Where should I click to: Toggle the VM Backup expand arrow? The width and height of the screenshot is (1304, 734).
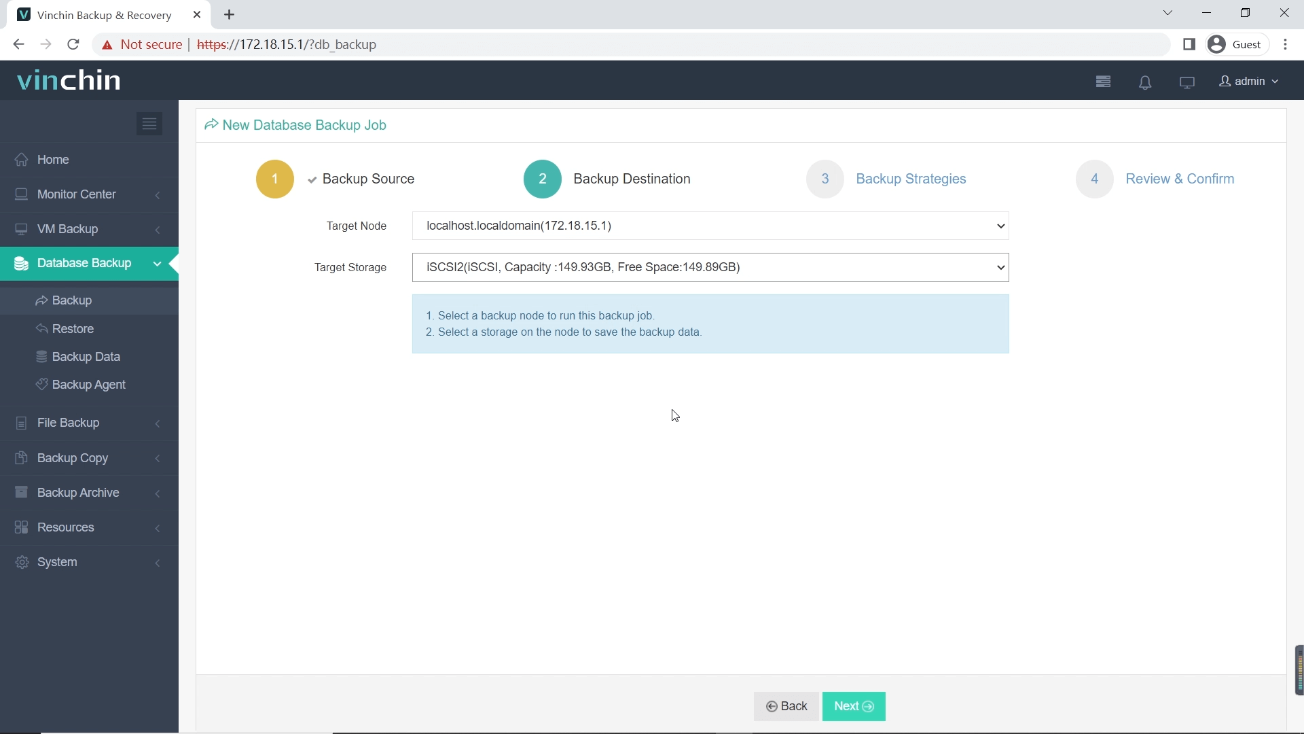coord(158,230)
